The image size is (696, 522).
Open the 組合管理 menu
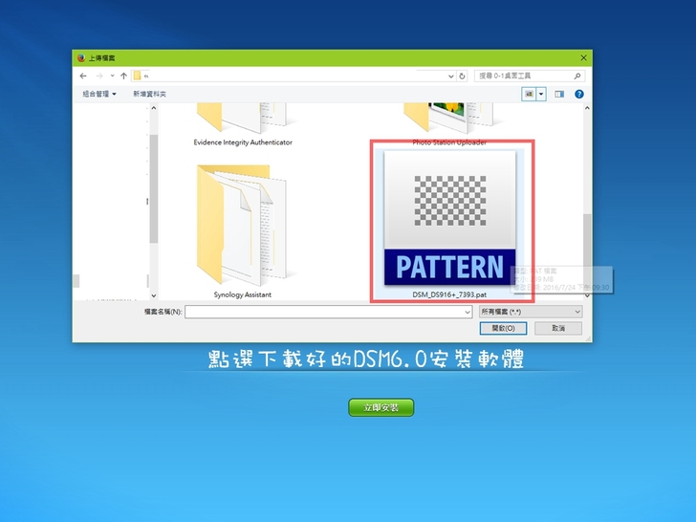[x=99, y=94]
